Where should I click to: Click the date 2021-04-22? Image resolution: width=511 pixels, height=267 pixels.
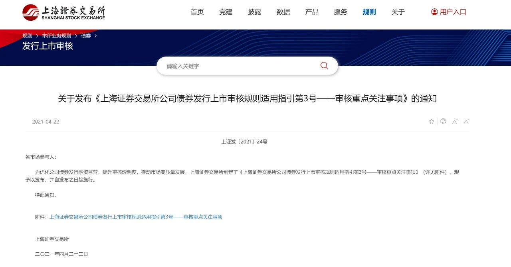tap(46, 122)
